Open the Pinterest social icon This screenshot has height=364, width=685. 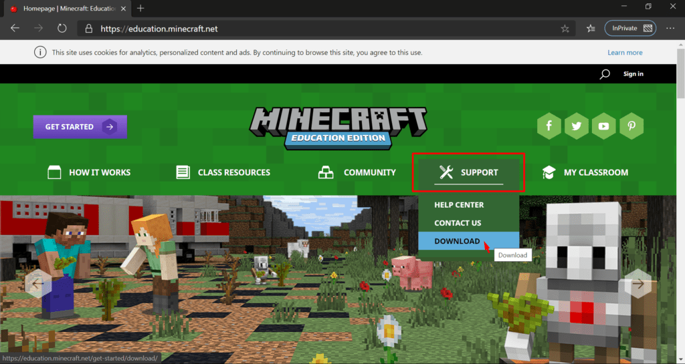coord(631,126)
